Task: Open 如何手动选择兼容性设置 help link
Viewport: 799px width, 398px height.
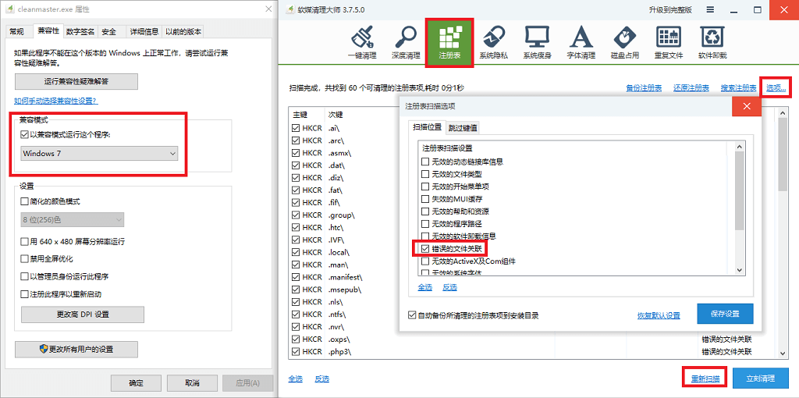Action: [x=56, y=101]
